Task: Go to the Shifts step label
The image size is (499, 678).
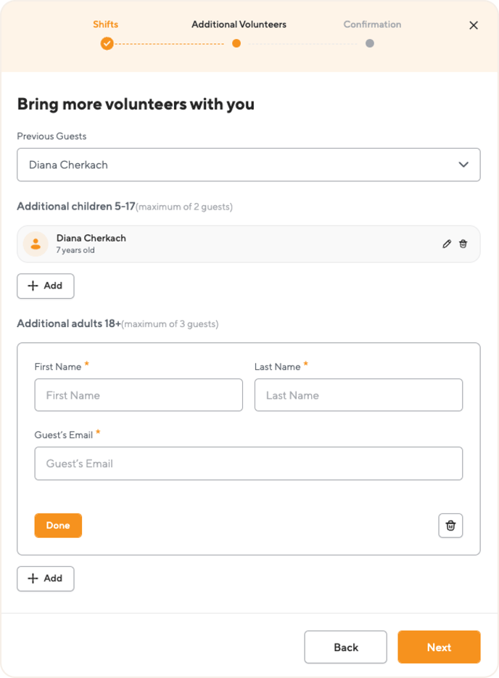Action: point(105,24)
